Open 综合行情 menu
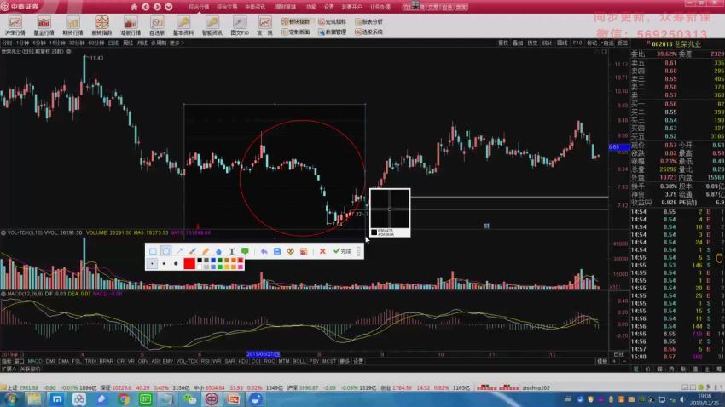 [199, 7]
